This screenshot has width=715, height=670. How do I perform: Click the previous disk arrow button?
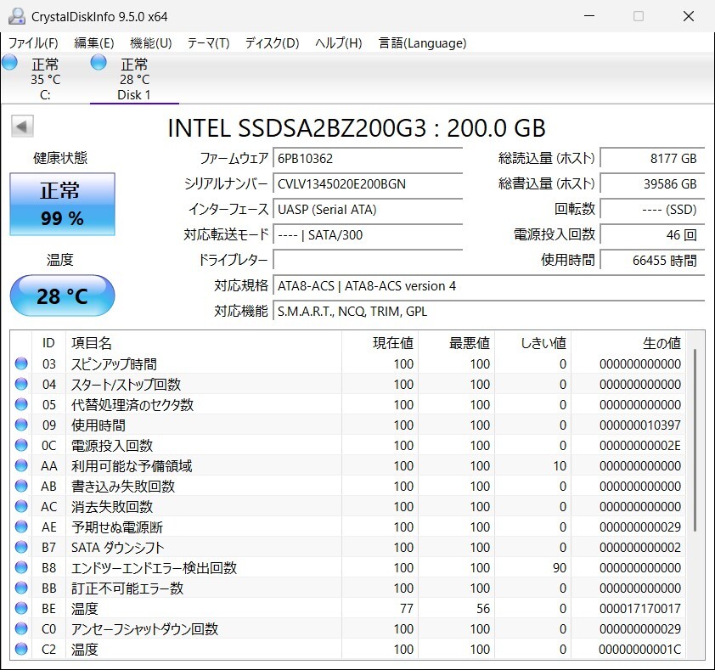(22, 127)
